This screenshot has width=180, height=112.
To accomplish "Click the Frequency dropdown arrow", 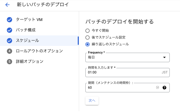I will [x=164, y=57].
